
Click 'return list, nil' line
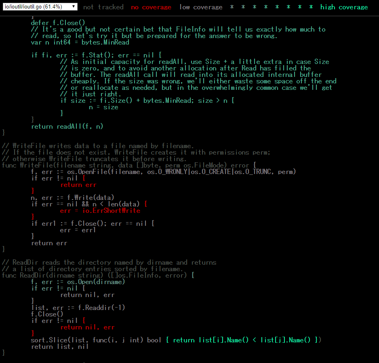(x=60, y=346)
